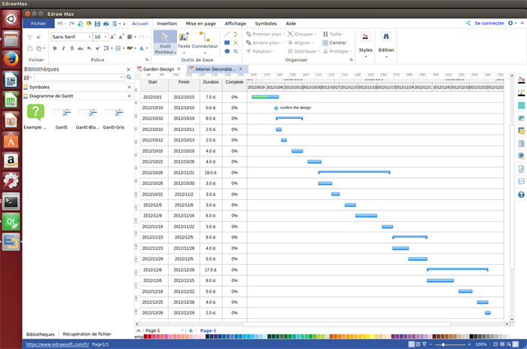Choose the Connecteur tool
The height and width of the screenshot is (349, 527).
click(x=204, y=41)
